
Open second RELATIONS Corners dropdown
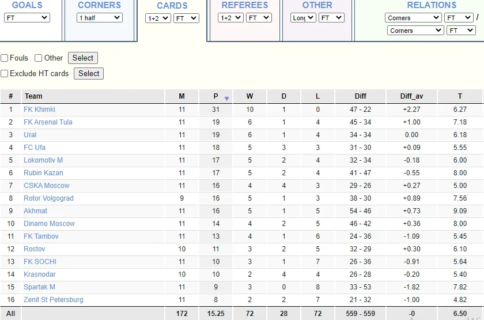click(415, 30)
